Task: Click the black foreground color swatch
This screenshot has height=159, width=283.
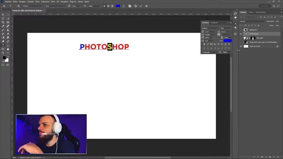Action: tap(4, 58)
